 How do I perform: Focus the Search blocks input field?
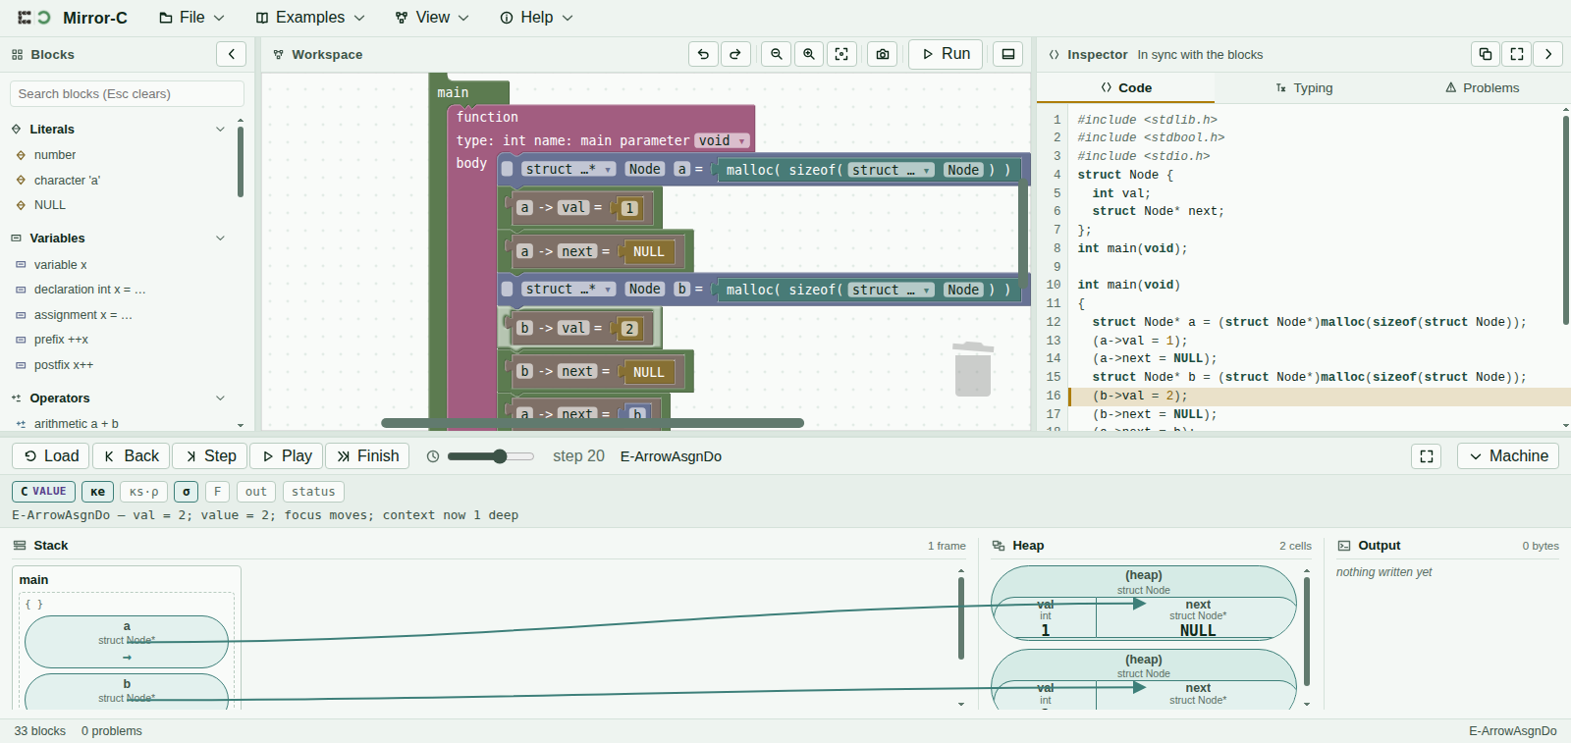click(127, 94)
